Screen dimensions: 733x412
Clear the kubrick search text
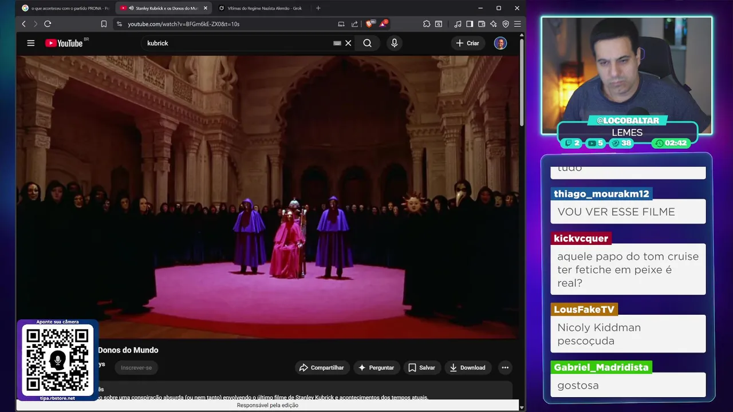348,43
